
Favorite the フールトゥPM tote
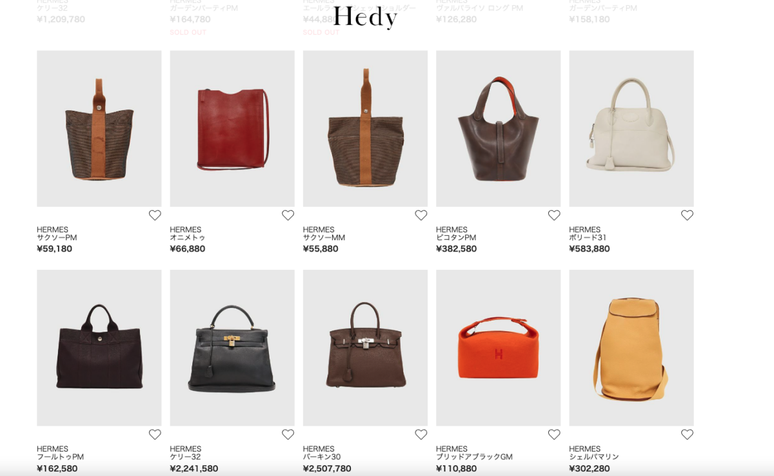[x=155, y=434]
